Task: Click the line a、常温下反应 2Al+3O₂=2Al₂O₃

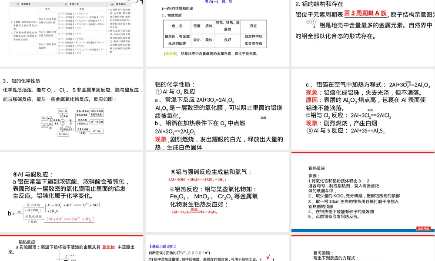Action: pyautogui.click(x=194, y=100)
